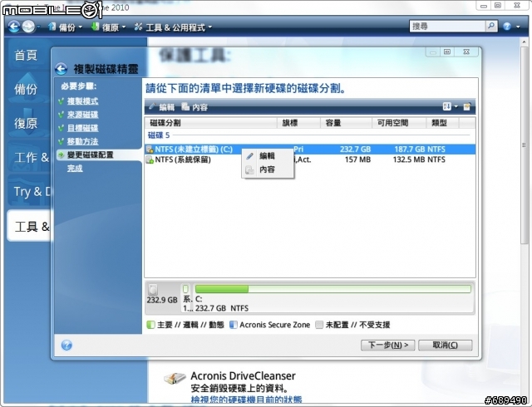Click 157 MB capacity cell

(357, 159)
